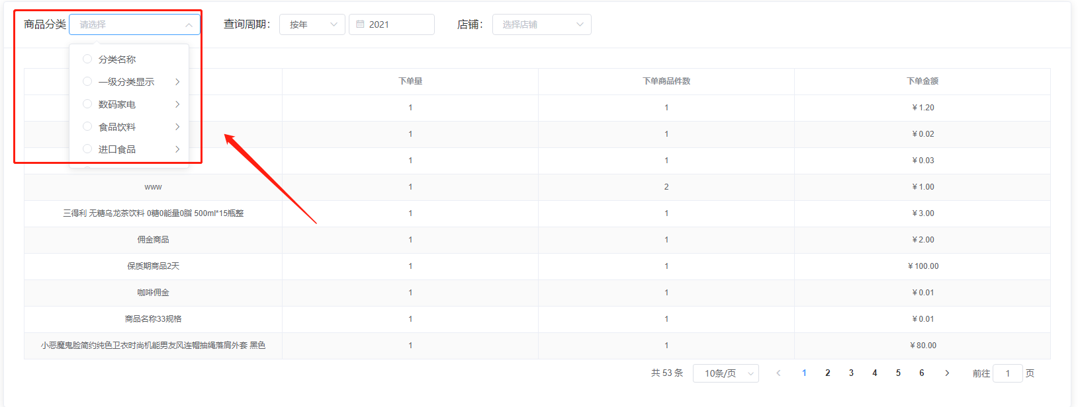Image resolution: width=1078 pixels, height=407 pixels.
Task: Click the 下单金额 column header
Action: point(922,81)
